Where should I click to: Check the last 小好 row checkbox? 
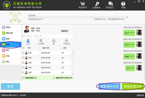23,73
